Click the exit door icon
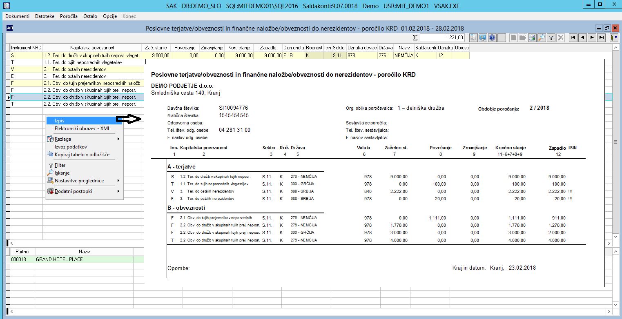Viewport: 622px width, 319px height. pyautogui.click(x=613, y=38)
